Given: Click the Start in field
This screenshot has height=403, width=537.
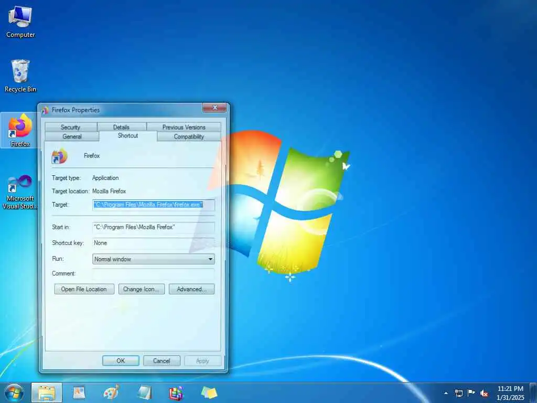Looking at the screenshot, I should tap(154, 227).
